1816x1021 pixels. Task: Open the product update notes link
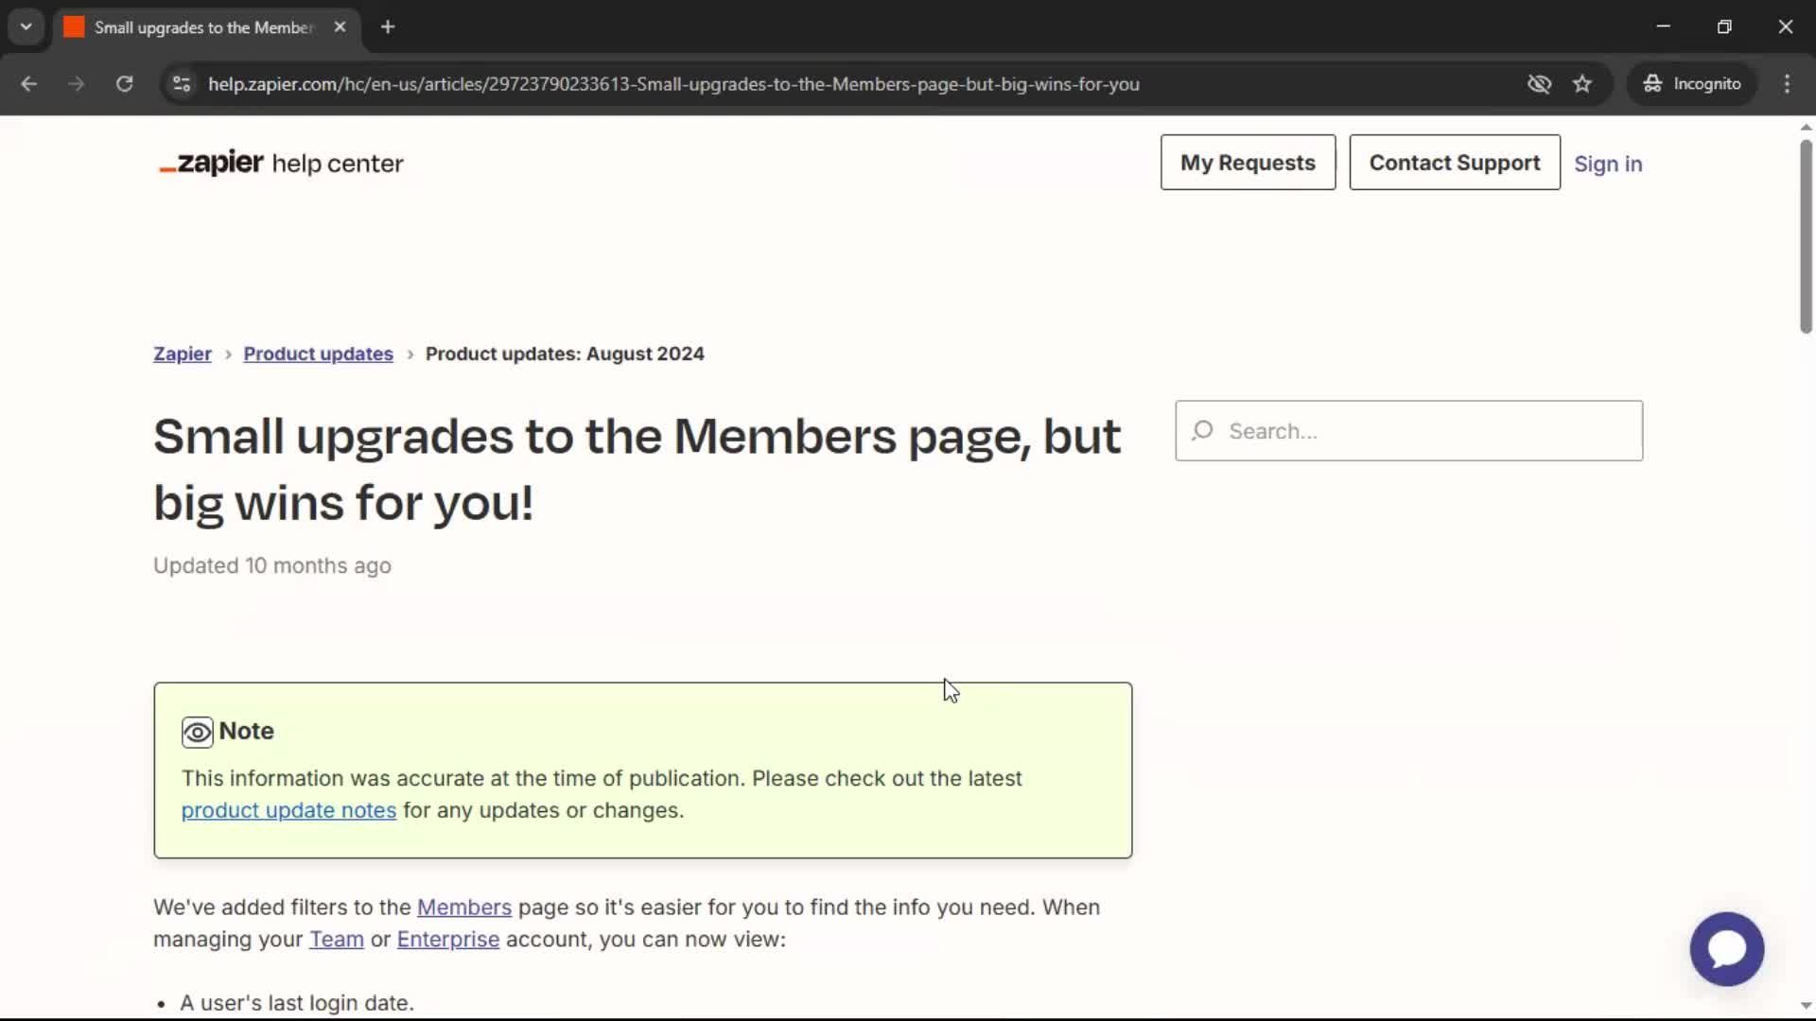pyautogui.click(x=288, y=811)
